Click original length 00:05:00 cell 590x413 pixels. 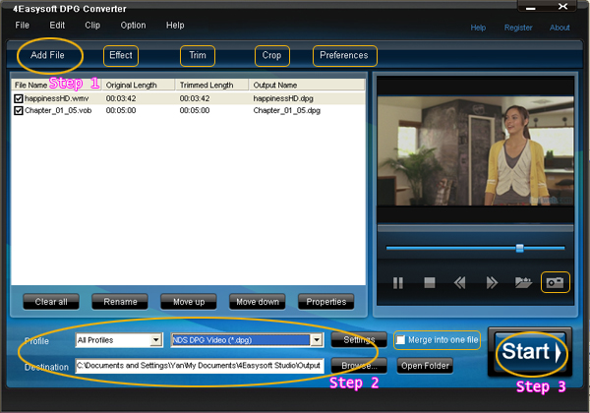coord(121,110)
